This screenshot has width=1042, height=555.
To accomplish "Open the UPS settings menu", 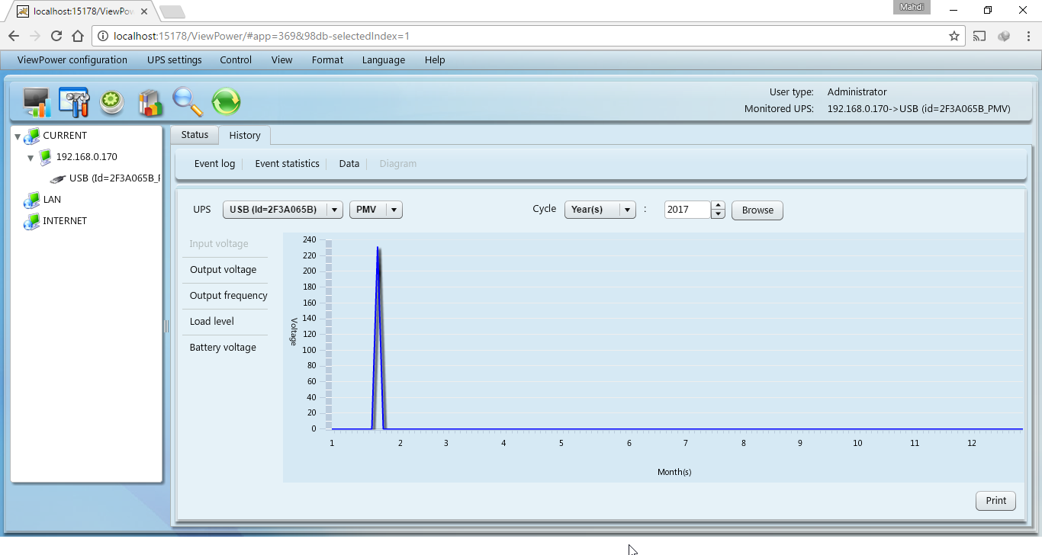I will pyautogui.click(x=175, y=60).
